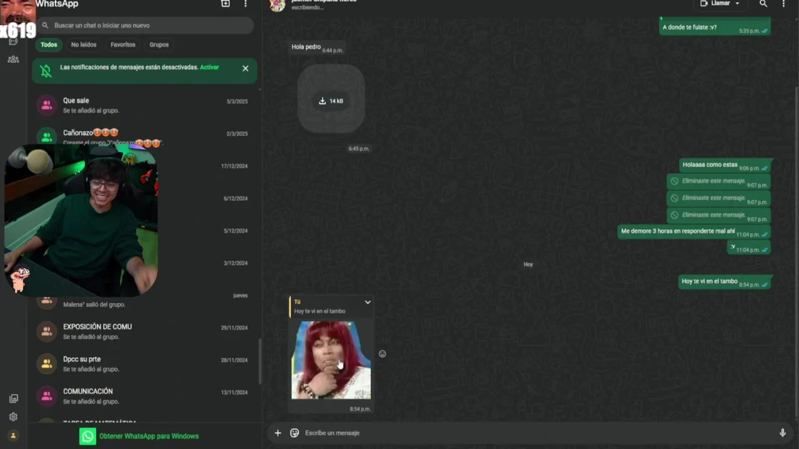Select the Todos filter tab
Image resolution: width=799 pixels, height=449 pixels.
coord(49,45)
